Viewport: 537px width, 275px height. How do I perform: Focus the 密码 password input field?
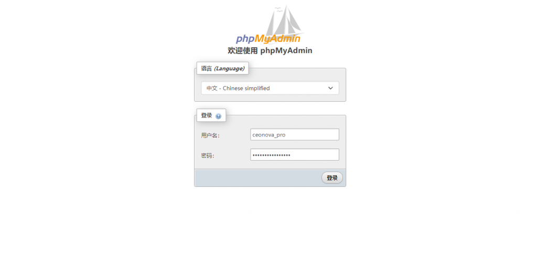295,155
